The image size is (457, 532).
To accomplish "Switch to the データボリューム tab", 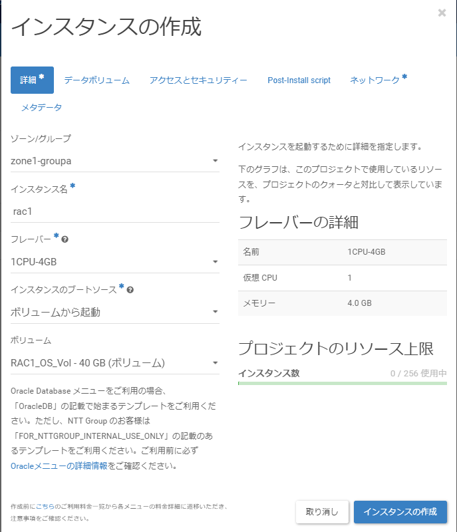I will 96,80.
